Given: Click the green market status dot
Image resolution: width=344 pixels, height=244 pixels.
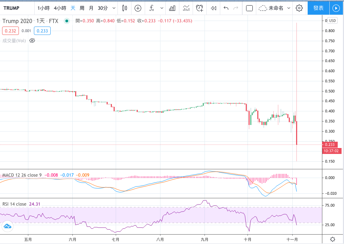Looking at the screenshot, I should pos(67,21).
